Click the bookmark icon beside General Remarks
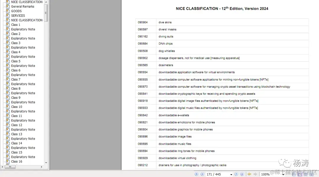The image size is (319, 177). coord(8,6)
